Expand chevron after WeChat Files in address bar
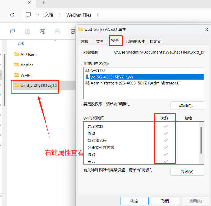Image resolution: width=211 pixels, height=206 pixels. [98, 15]
